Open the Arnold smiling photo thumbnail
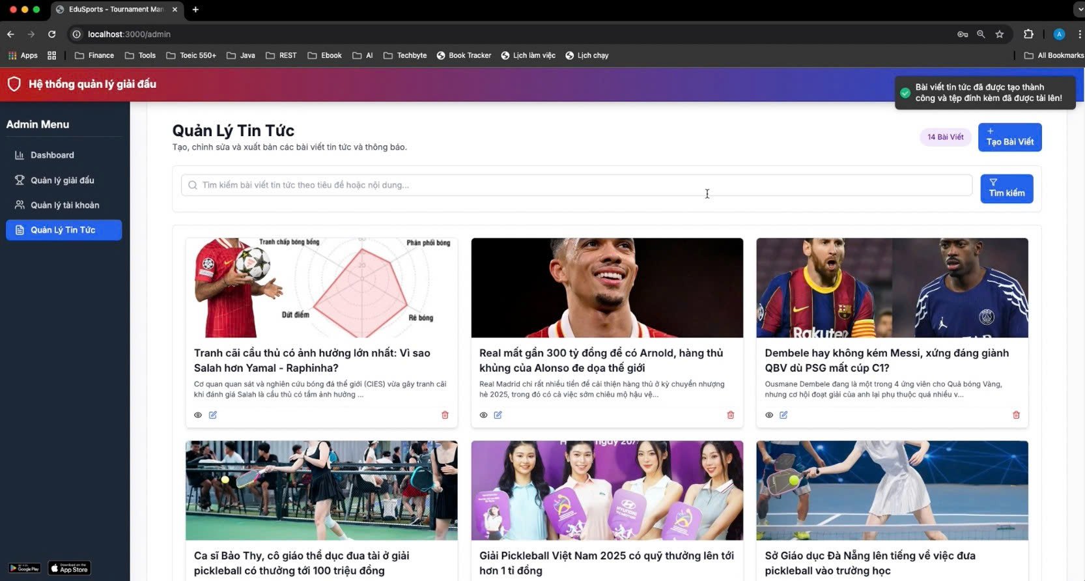The image size is (1085, 581). click(607, 288)
